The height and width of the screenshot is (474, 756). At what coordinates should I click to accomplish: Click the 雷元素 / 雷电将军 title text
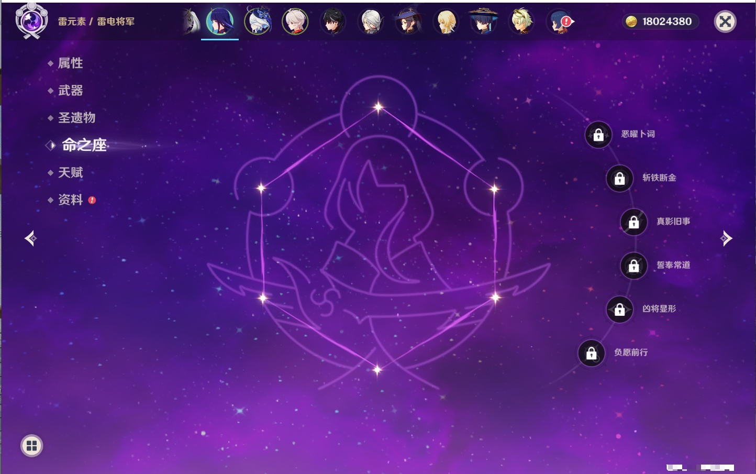click(x=96, y=21)
